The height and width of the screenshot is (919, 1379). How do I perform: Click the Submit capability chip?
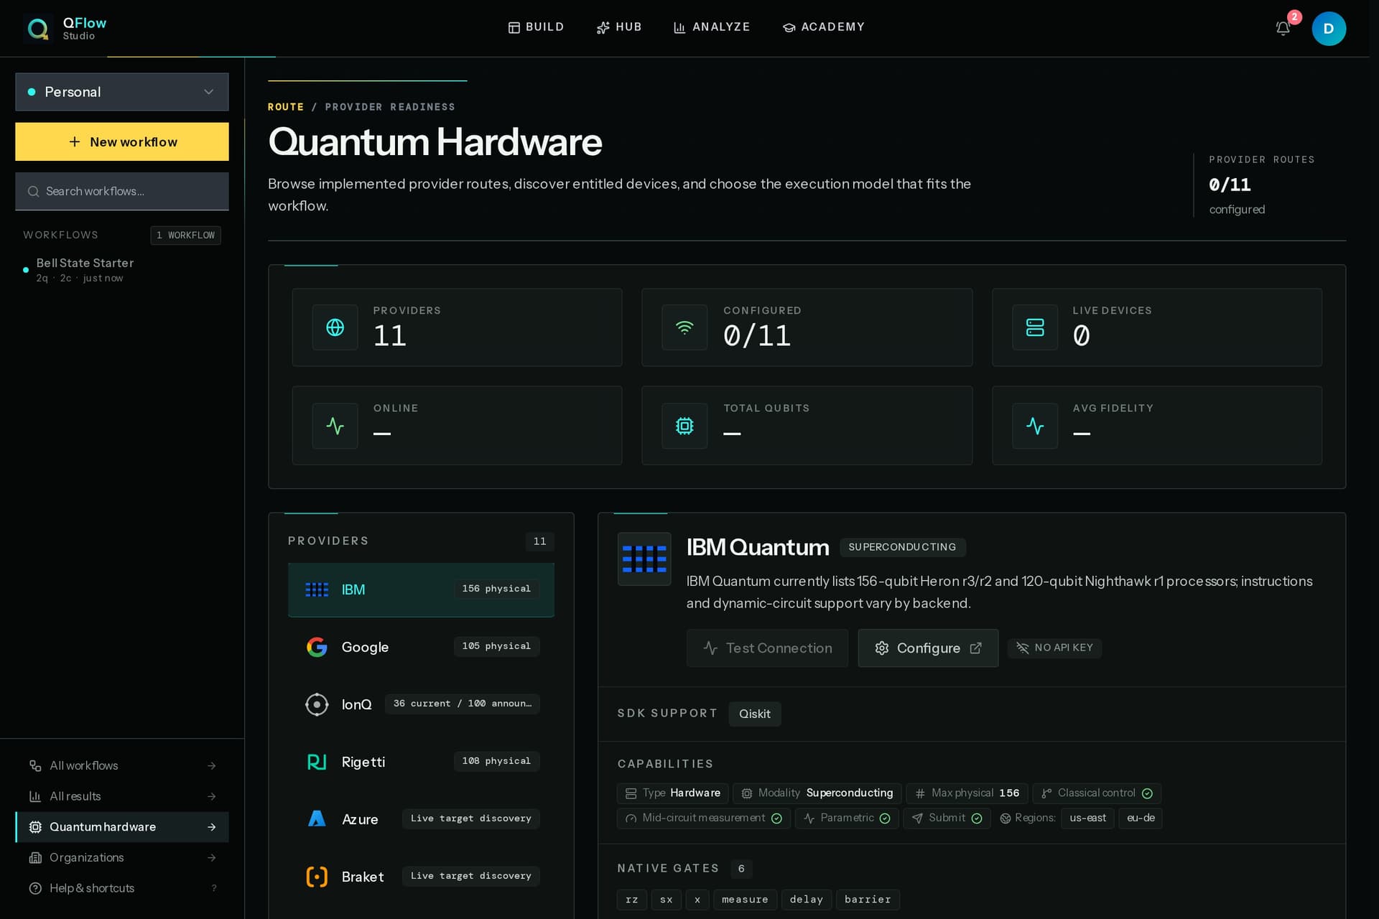(x=947, y=818)
